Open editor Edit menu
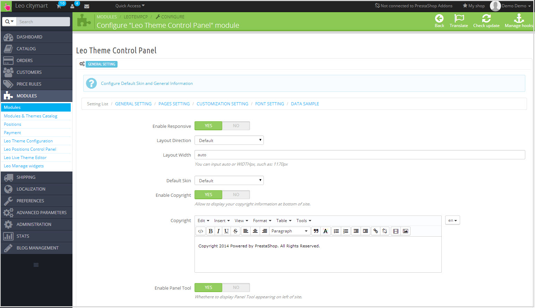This screenshot has width=535, height=308. 204,221
